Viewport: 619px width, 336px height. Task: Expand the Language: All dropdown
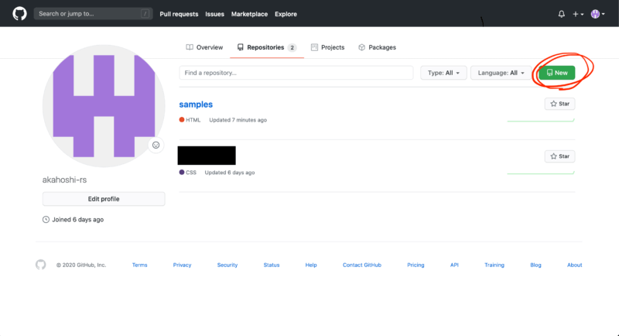tap(501, 73)
